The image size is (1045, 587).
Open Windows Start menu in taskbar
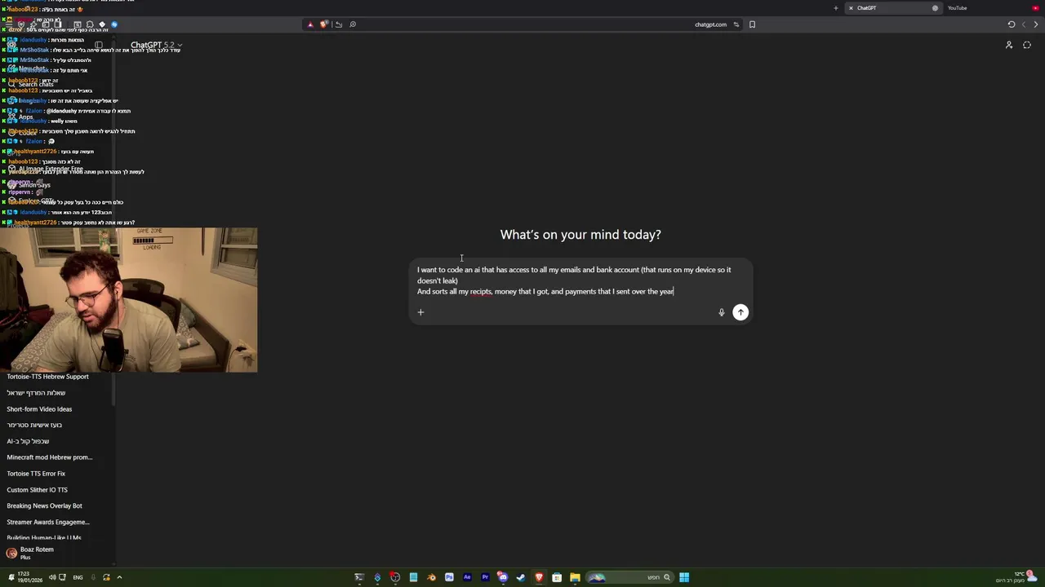[684, 577]
